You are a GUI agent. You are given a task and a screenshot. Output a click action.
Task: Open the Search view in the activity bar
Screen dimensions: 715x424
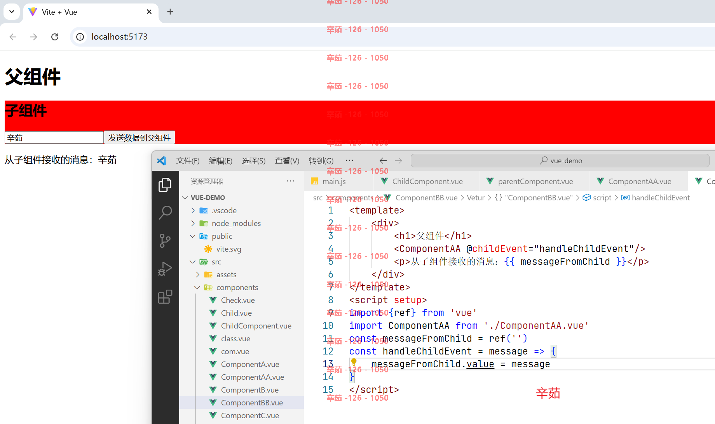165,213
